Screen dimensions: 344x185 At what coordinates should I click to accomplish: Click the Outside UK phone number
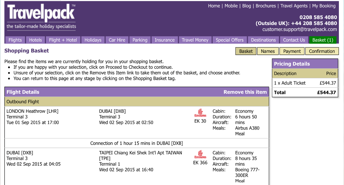click(x=296, y=23)
